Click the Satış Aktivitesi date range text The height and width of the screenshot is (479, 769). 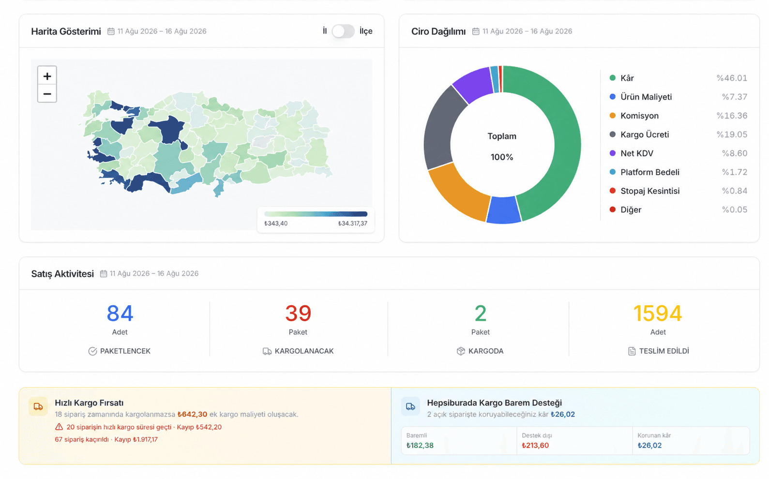pyautogui.click(x=154, y=274)
